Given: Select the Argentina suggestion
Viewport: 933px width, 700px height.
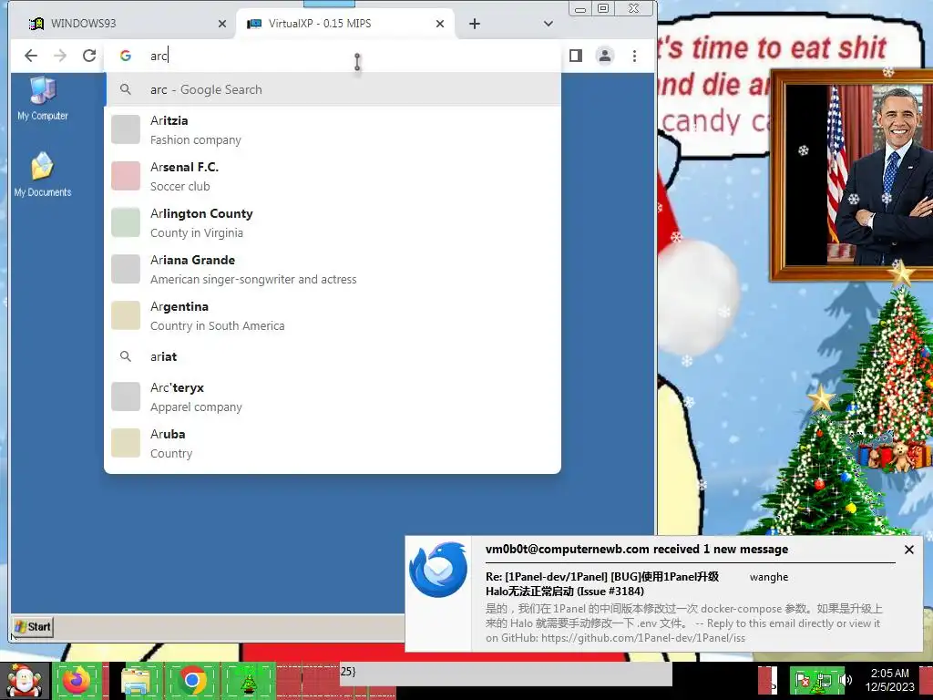Looking at the screenshot, I should coord(333,315).
